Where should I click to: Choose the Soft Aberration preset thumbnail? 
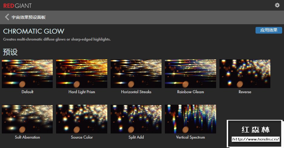pos(27,119)
